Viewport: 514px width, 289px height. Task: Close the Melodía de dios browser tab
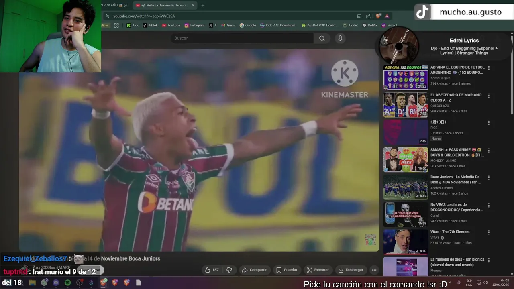point(193,5)
